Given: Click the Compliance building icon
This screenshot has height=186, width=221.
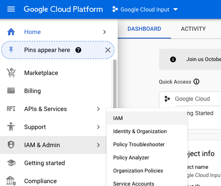Looking at the screenshot, I should pos(11,181).
